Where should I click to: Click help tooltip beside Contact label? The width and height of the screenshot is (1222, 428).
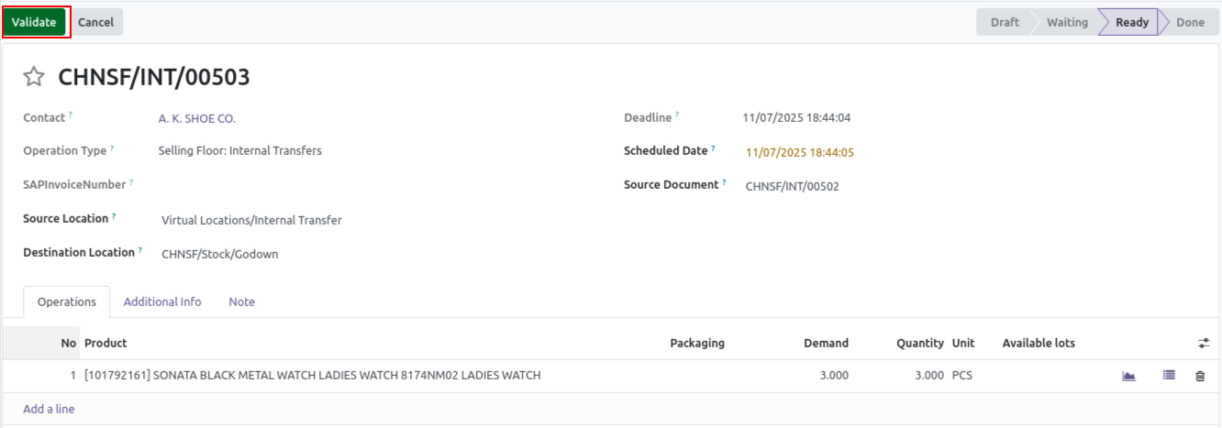71,115
